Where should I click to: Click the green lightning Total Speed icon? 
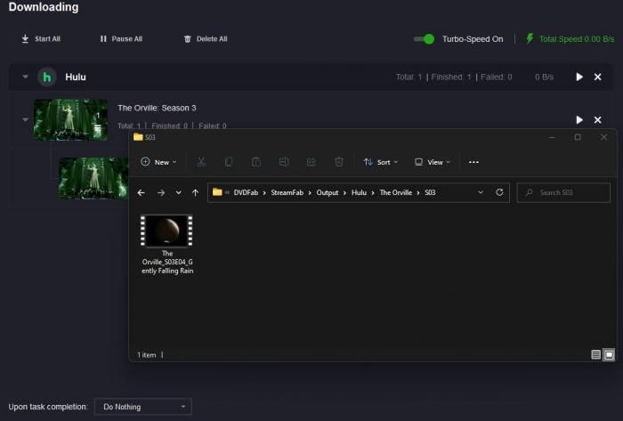tap(530, 38)
